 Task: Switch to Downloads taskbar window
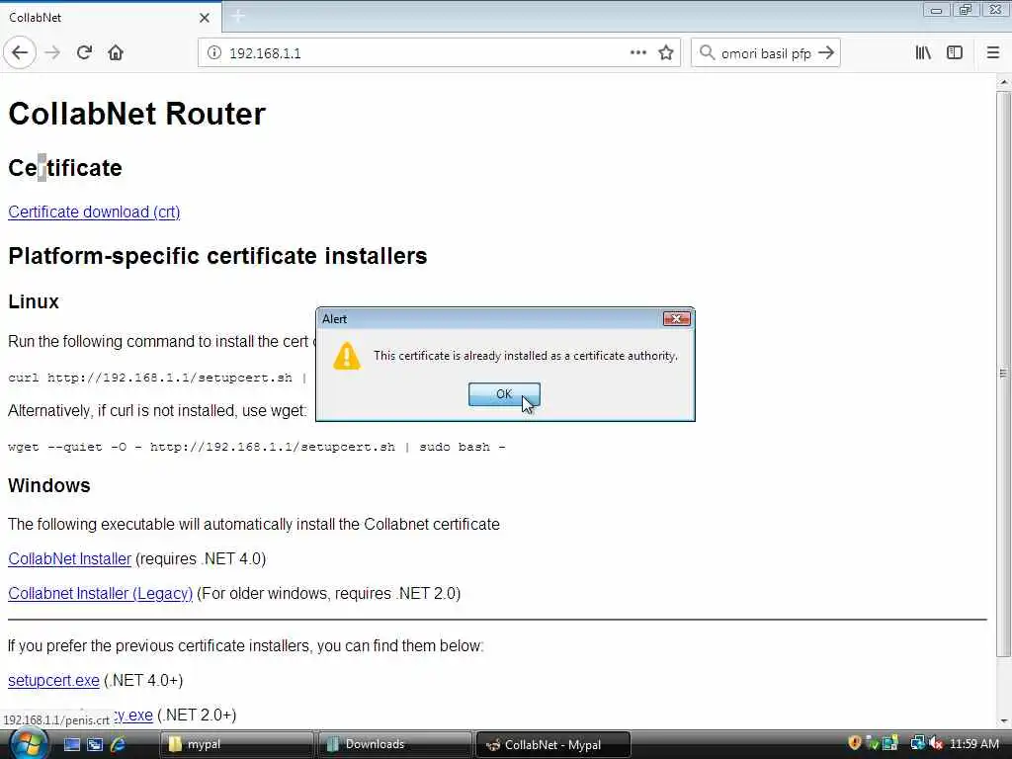click(394, 745)
